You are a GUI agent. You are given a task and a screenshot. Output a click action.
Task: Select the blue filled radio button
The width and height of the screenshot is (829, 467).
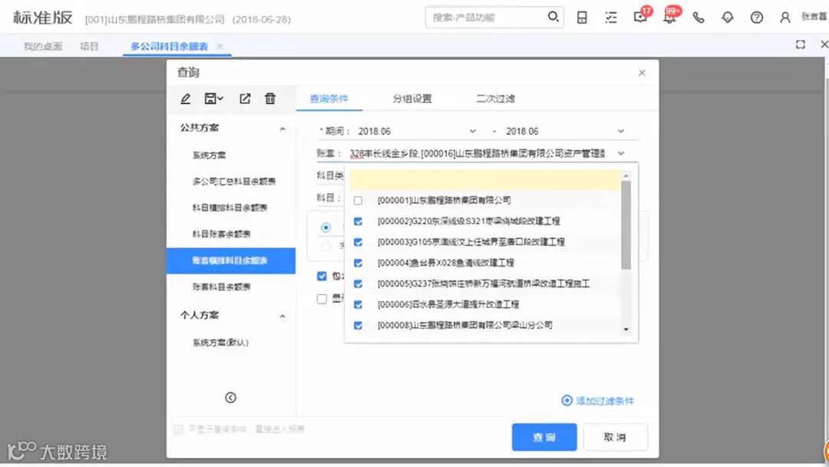pos(325,227)
